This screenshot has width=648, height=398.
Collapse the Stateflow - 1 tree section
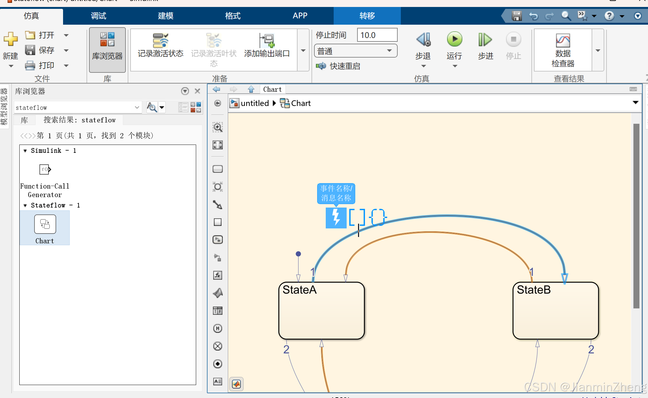click(25, 205)
